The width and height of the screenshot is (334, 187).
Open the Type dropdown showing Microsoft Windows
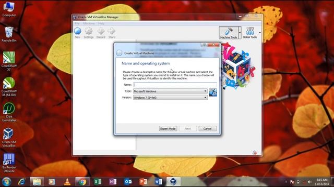point(170,91)
